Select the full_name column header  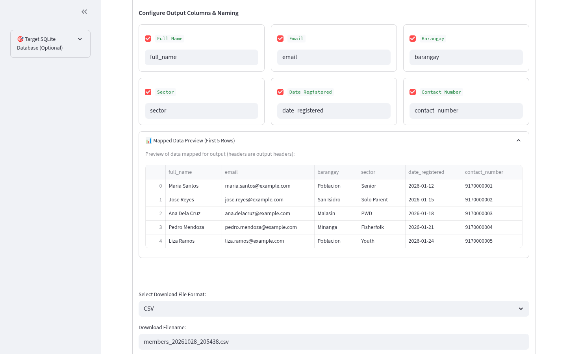click(x=194, y=172)
